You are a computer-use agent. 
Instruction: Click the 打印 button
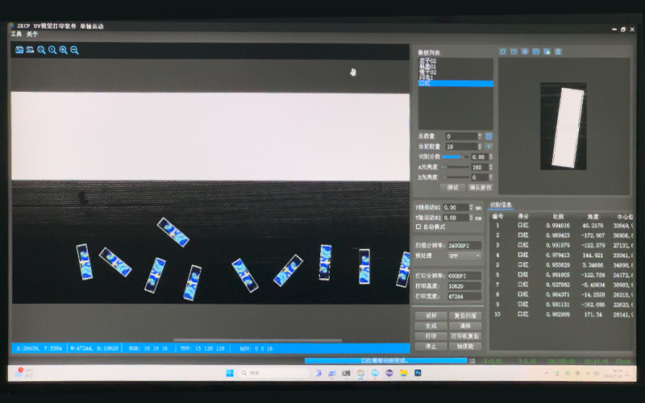coord(431,336)
